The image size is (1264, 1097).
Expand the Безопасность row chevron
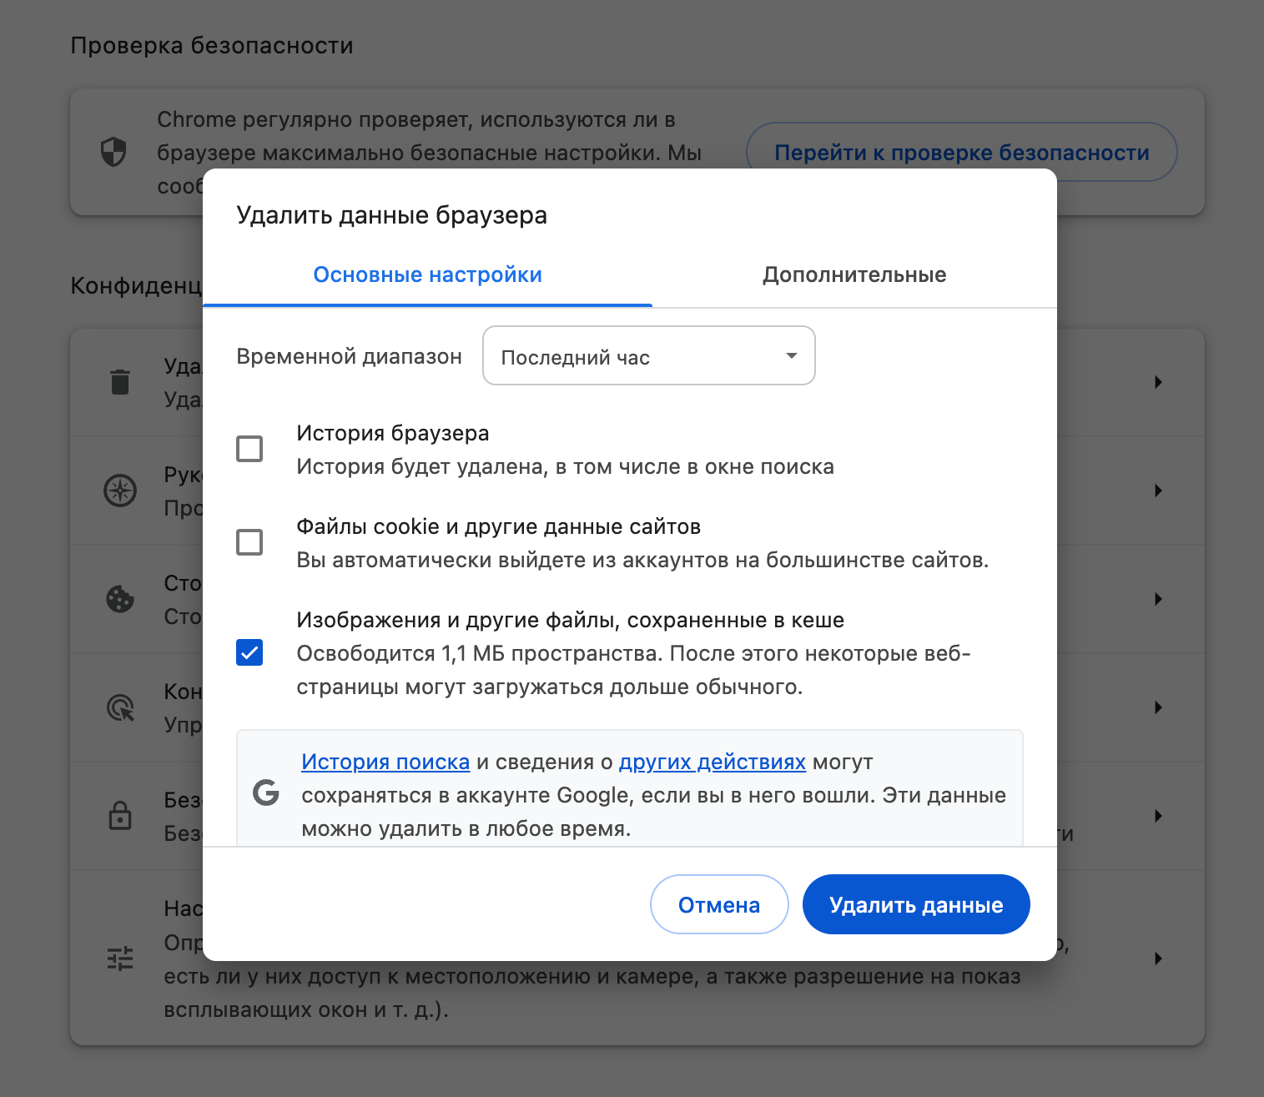[x=1158, y=817]
